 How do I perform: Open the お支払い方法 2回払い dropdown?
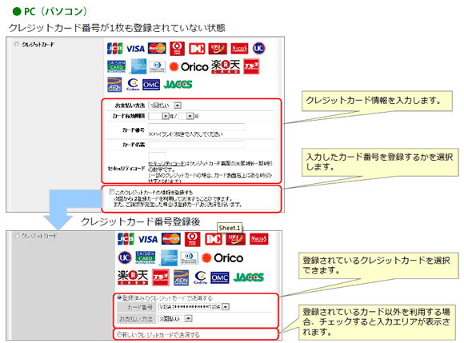(175, 318)
